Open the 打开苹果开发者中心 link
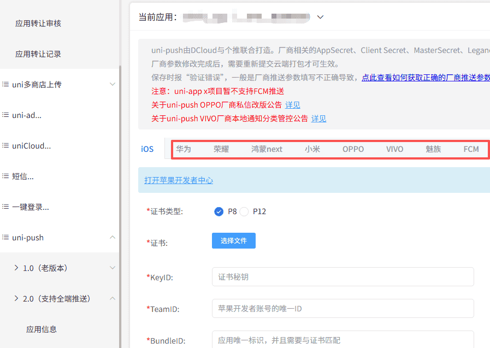The width and height of the screenshot is (490, 348). pos(179,180)
